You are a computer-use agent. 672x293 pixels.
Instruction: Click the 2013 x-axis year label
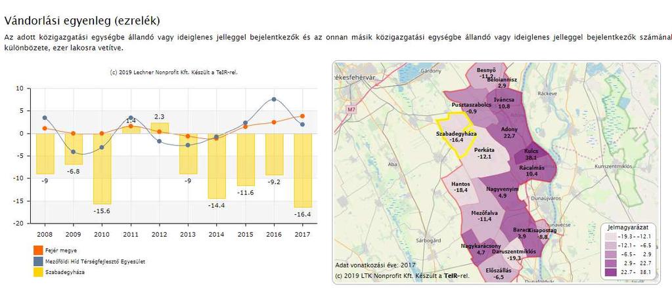pyautogui.click(x=188, y=235)
